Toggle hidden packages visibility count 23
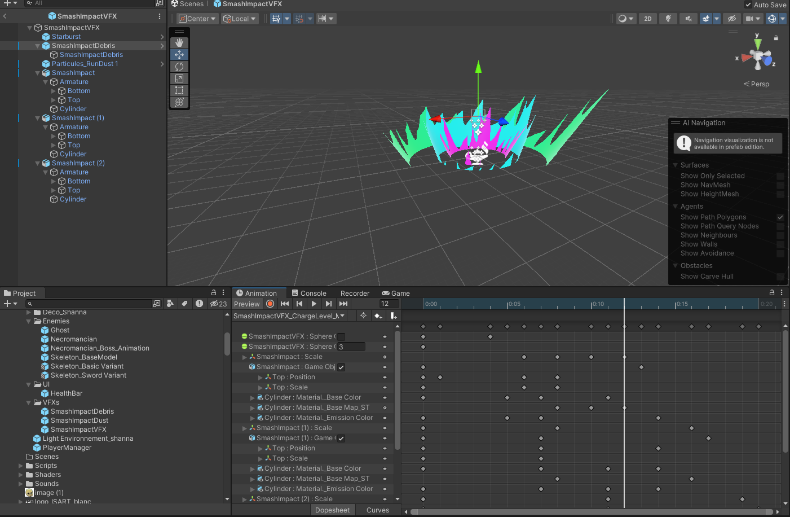 click(218, 304)
